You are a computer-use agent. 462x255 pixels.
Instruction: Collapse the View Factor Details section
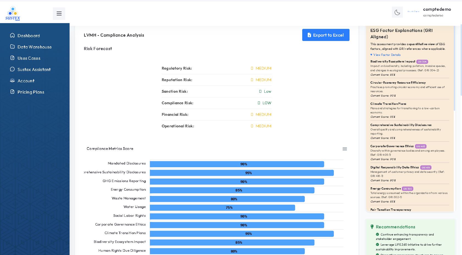385,55
